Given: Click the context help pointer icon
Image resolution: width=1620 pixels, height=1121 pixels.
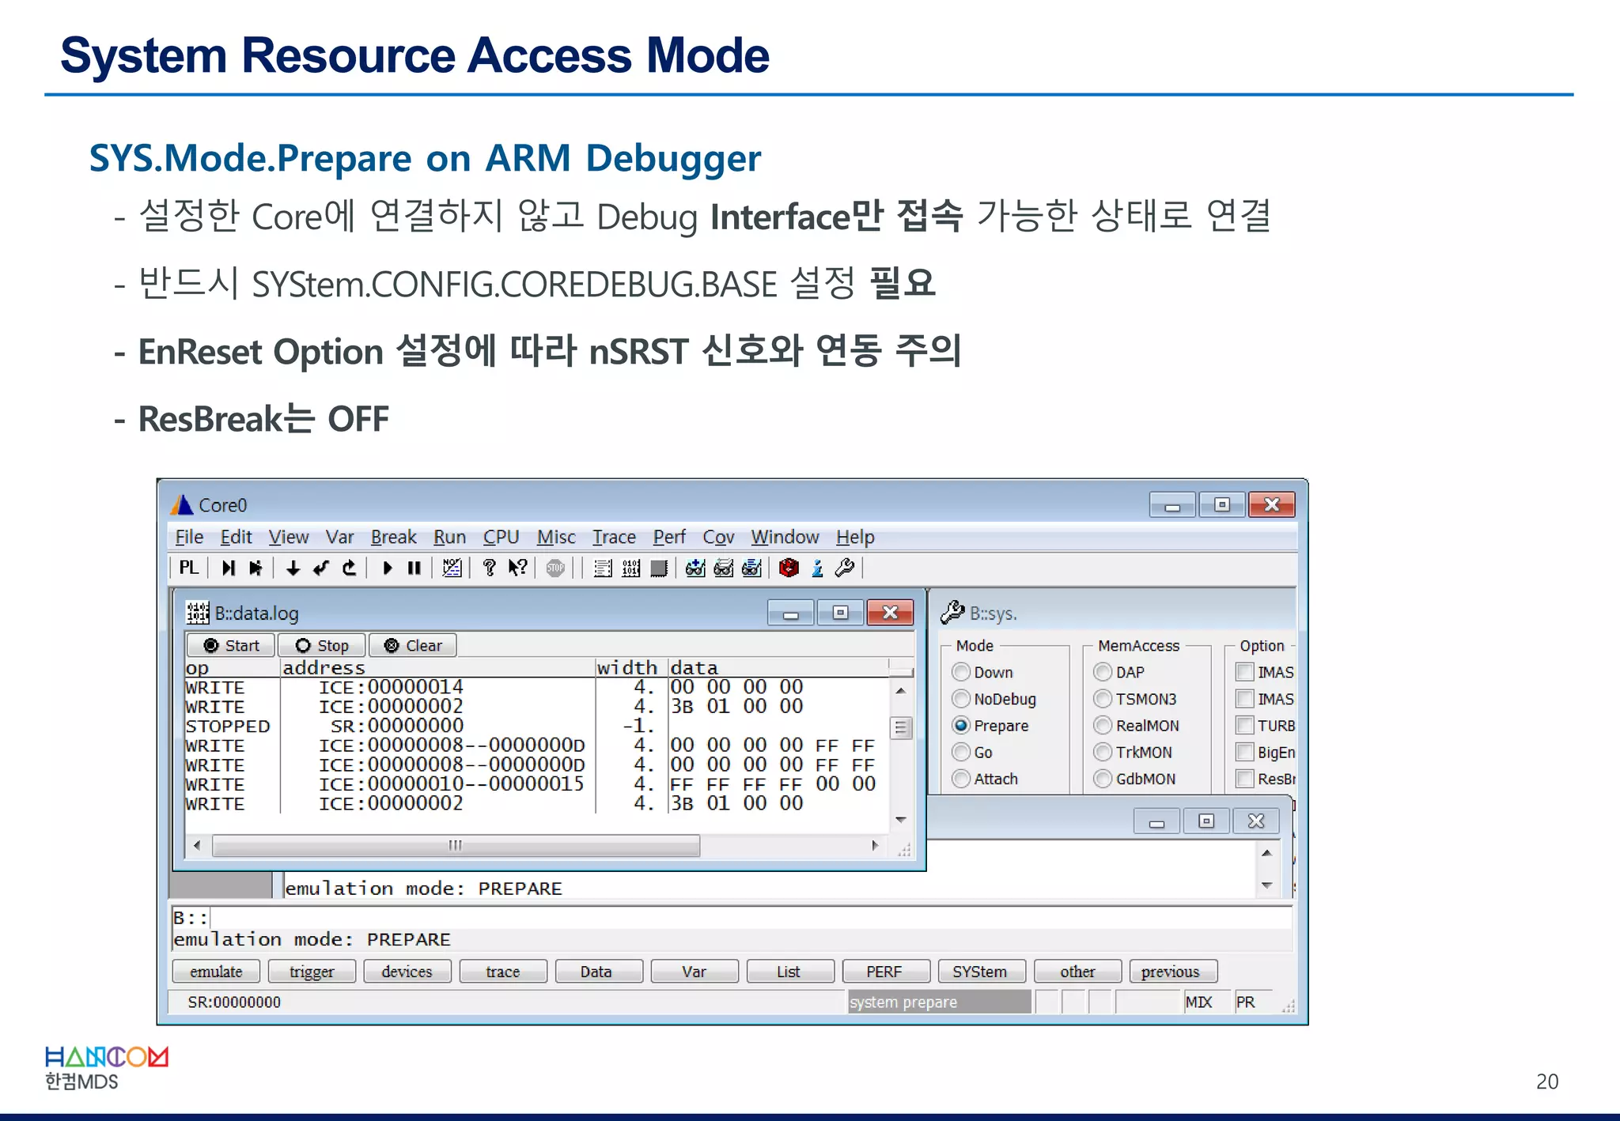Looking at the screenshot, I should tap(517, 568).
